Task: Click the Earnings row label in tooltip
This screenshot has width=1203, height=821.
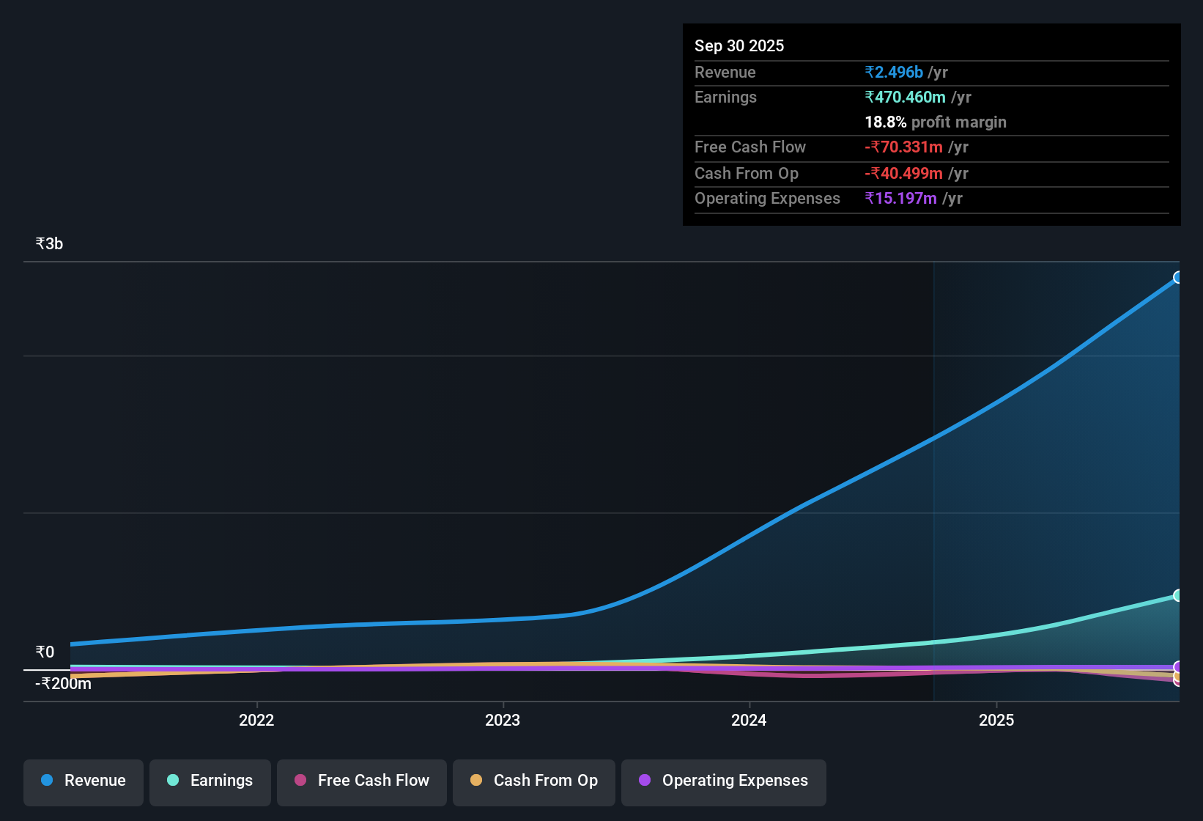Action: point(725,97)
